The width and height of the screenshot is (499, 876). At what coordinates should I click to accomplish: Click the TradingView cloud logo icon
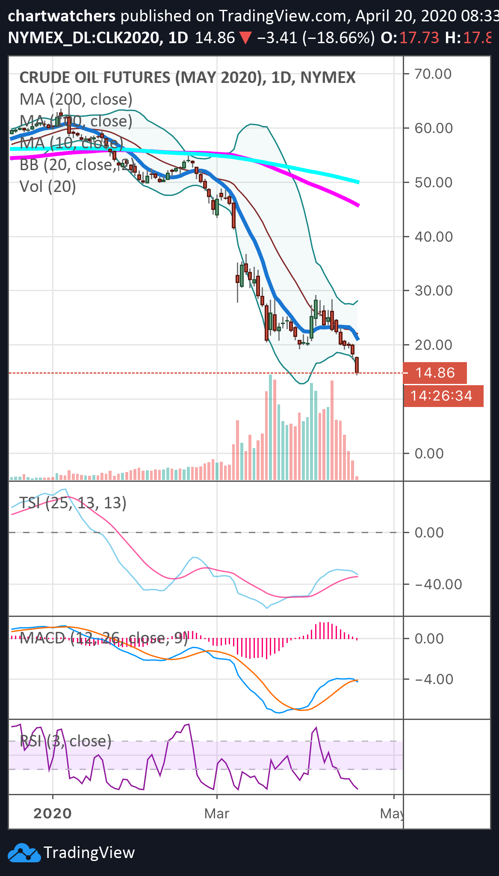coord(24,852)
